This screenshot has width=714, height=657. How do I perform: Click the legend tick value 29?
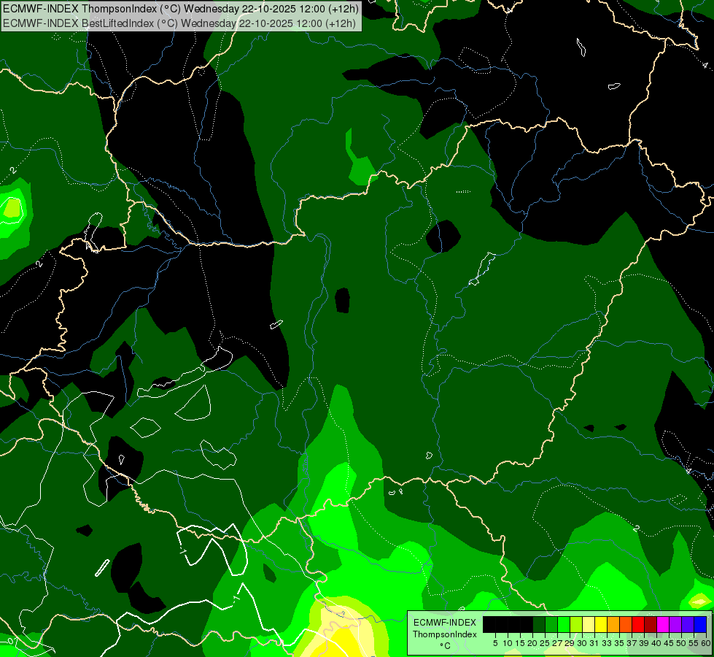(x=570, y=643)
